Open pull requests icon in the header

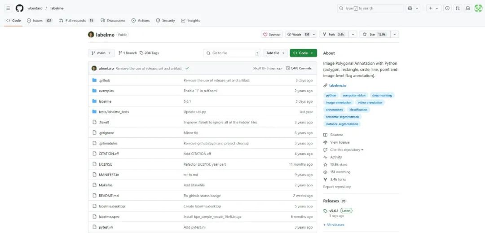click(x=458, y=9)
